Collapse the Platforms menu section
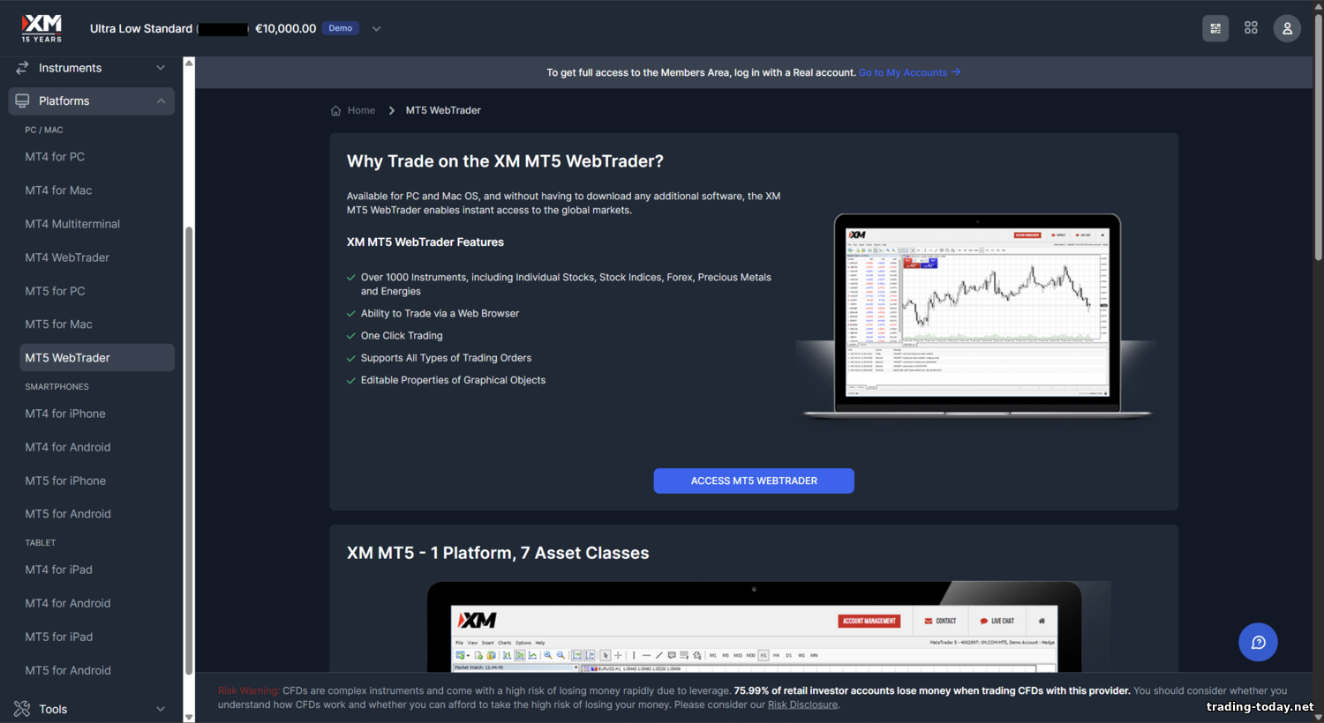This screenshot has width=1324, height=723. (x=161, y=101)
